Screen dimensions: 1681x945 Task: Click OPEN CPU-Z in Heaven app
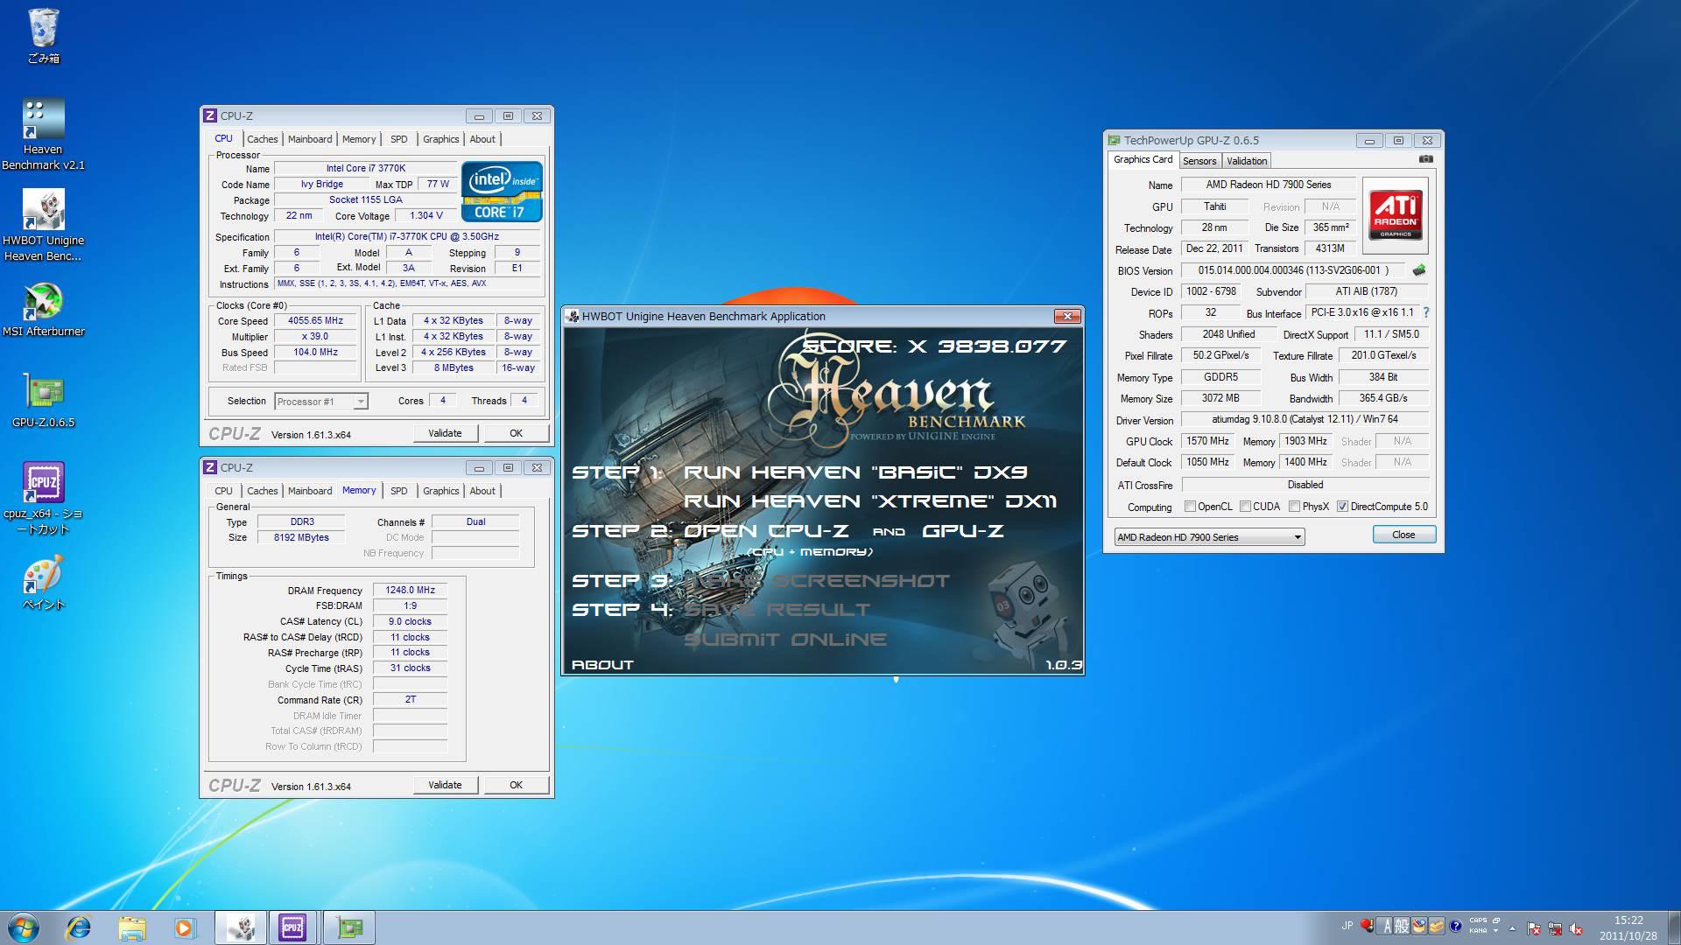click(766, 531)
